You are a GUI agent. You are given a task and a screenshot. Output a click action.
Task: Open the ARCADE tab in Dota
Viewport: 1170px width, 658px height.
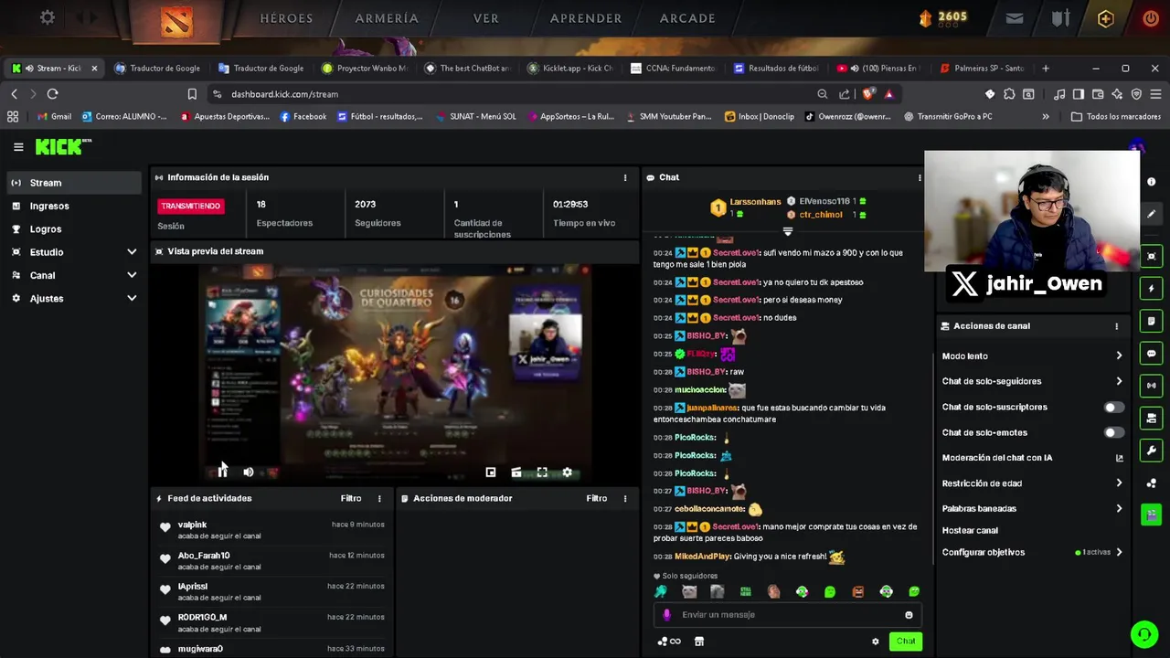[x=687, y=18]
